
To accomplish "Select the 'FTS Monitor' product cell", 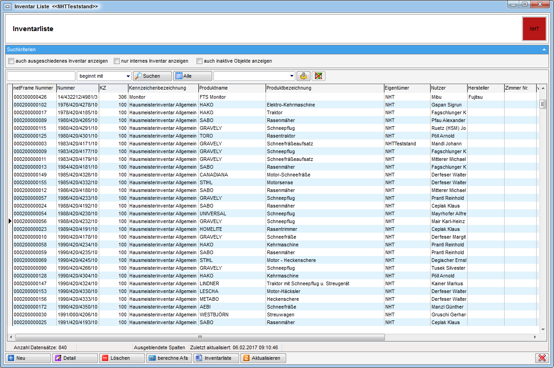I will point(232,97).
